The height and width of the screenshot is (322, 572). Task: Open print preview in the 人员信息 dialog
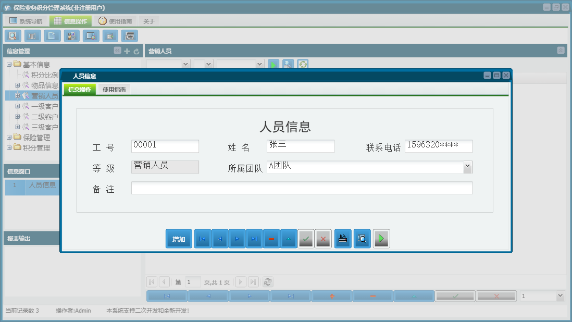click(362, 238)
